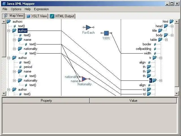Click the folder icon of highlighted author
Viewport: 181px width, 136px height.
point(14,31)
